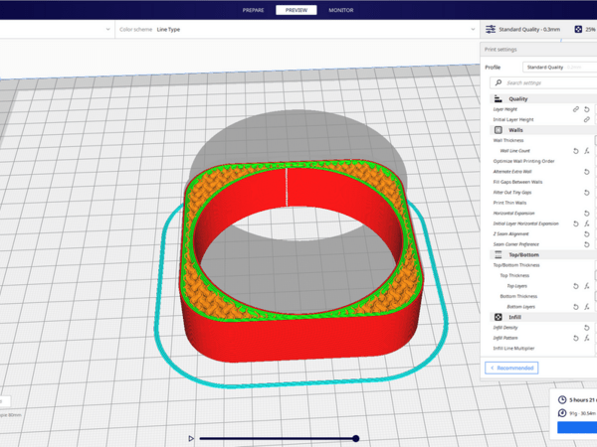Reset the Layer Height setting value
The height and width of the screenshot is (447, 597).
coord(587,108)
